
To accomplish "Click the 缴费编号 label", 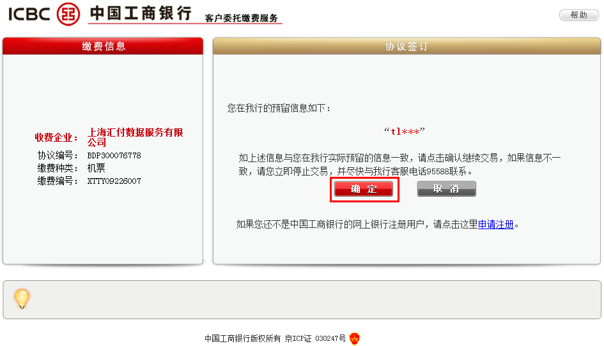I will [58, 181].
